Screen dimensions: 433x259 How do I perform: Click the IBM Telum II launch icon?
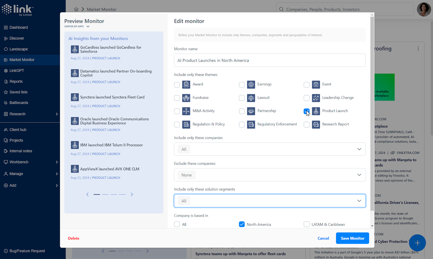click(75, 145)
